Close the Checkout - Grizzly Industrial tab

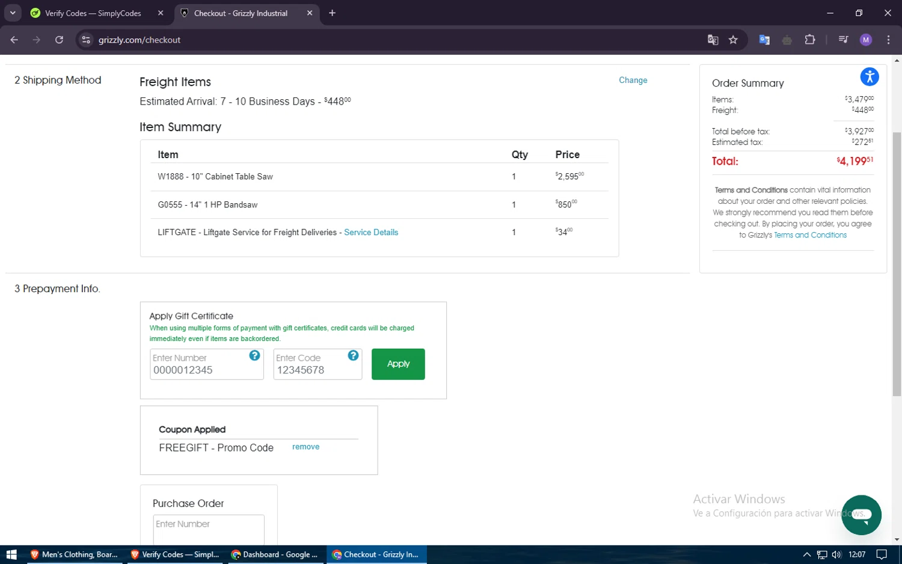(310, 13)
